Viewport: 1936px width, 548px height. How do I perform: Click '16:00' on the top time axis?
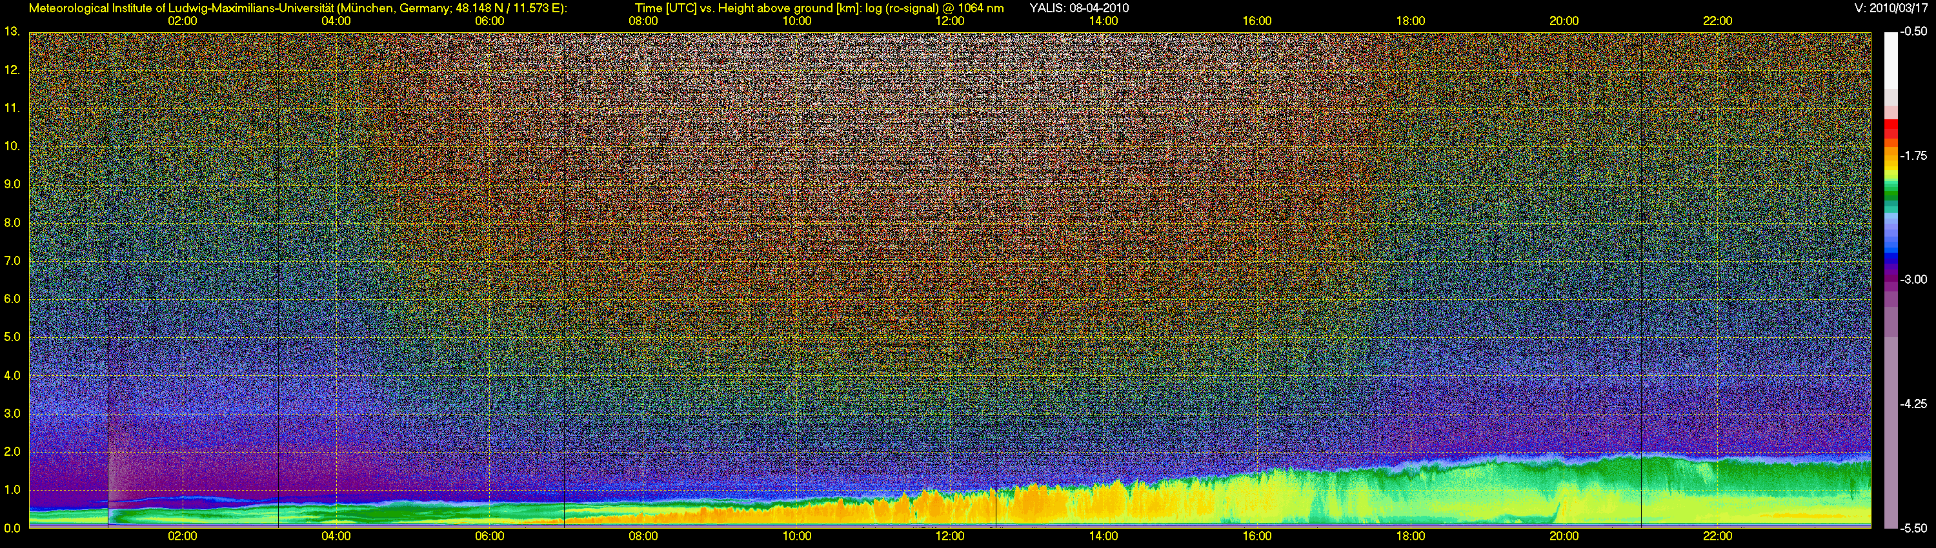(x=1257, y=21)
